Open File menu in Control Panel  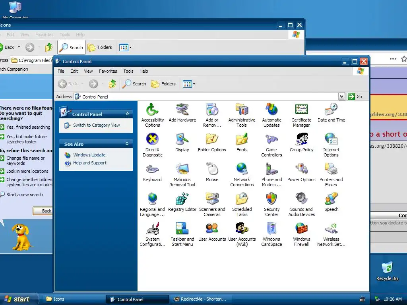[61, 71]
